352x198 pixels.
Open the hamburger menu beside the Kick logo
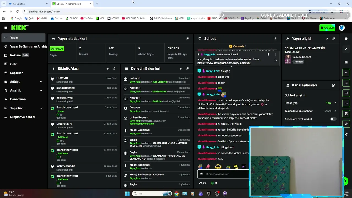coord(6,28)
